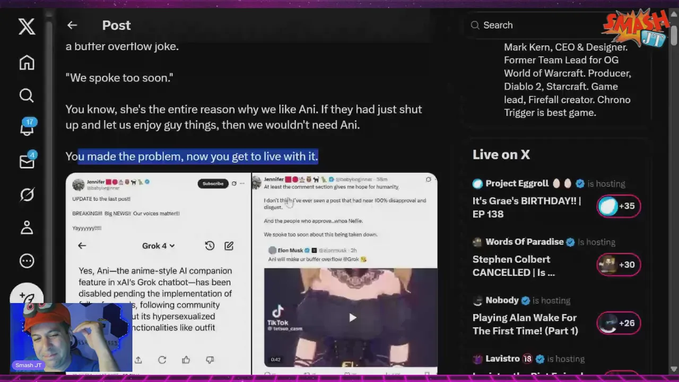Open ellipsis menu beside Subscribe button
Viewport: 679px width, 382px height.
pyautogui.click(x=242, y=184)
